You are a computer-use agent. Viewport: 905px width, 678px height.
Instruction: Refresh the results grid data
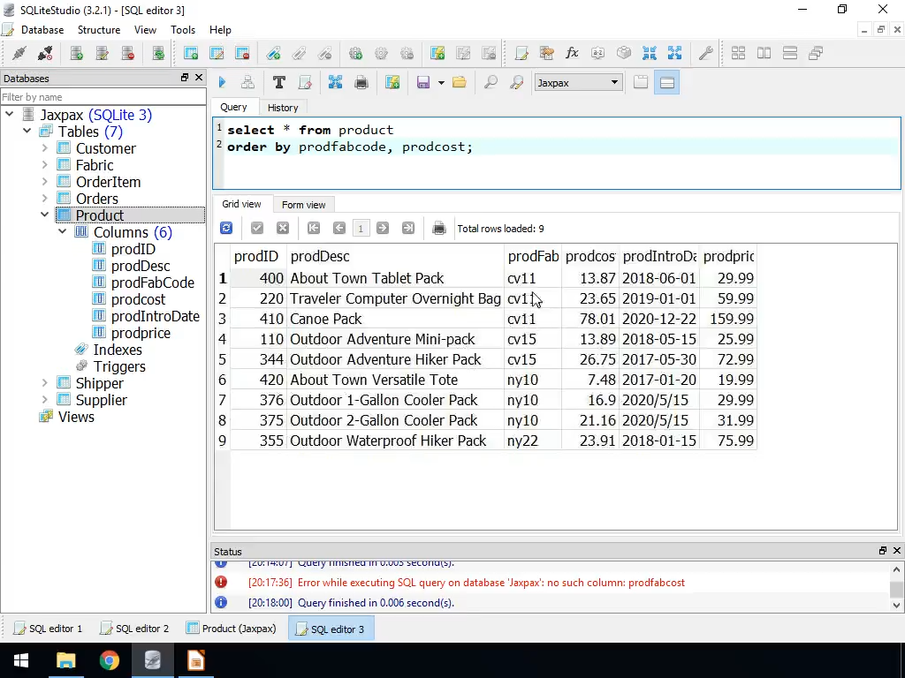pos(226,228)
